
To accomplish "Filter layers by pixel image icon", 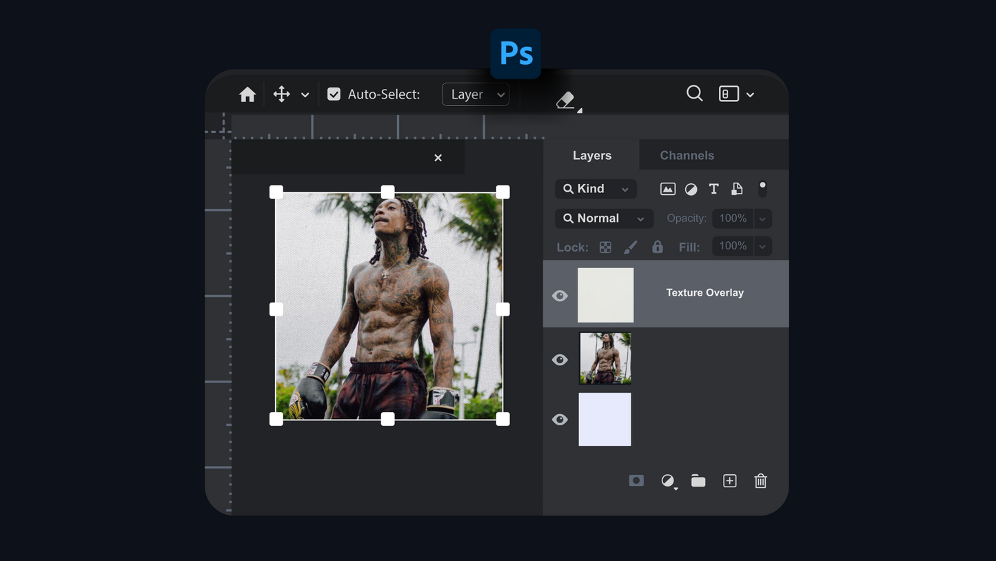I will [667, 189].
